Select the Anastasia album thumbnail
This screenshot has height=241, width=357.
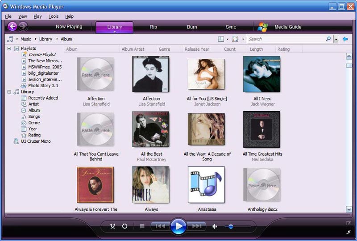[206, 185]
